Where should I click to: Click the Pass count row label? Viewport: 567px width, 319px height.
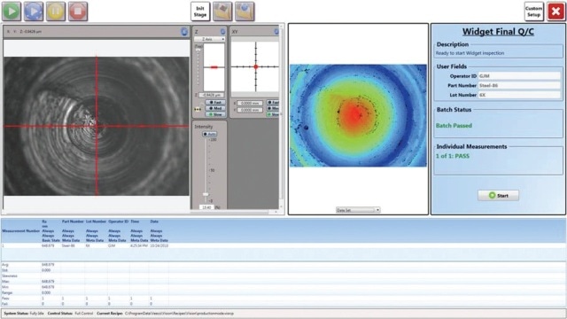[x=5, y=299]
